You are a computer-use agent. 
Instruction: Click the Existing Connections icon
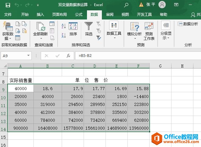pos(25,31)
